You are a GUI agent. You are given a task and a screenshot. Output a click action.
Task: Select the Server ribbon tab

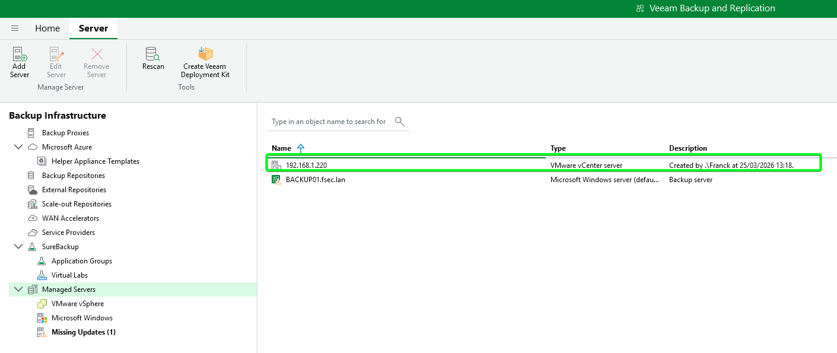[93, 28]
